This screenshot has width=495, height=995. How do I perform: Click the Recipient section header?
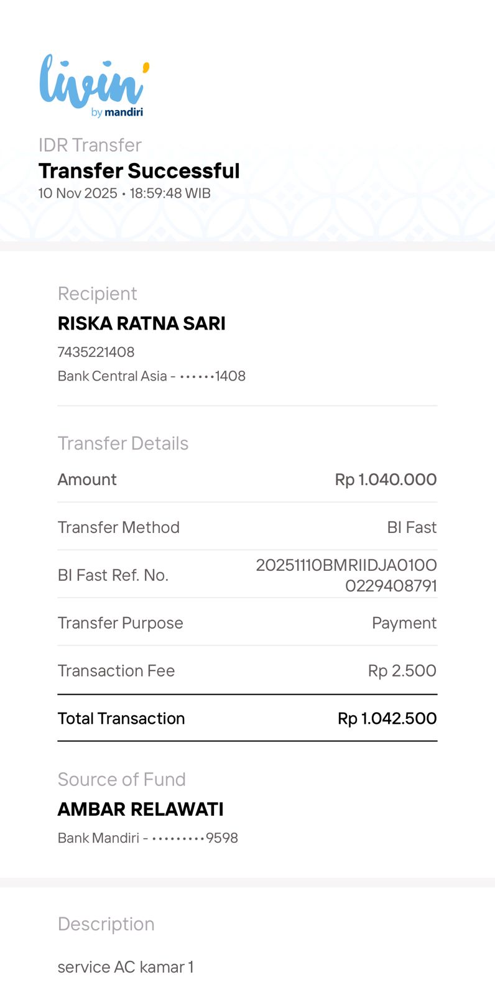point(97,294)
